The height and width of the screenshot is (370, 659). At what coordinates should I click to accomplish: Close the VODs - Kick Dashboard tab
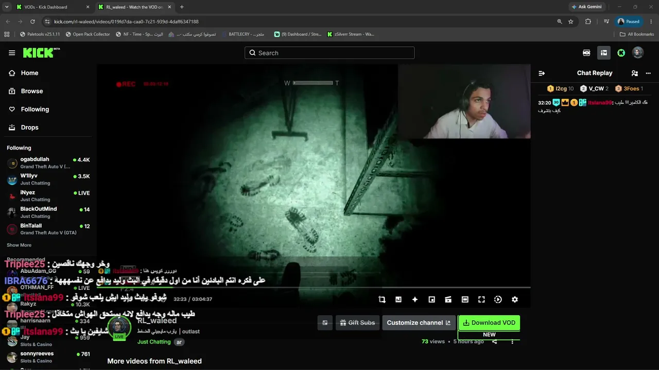tap(88, 7)
